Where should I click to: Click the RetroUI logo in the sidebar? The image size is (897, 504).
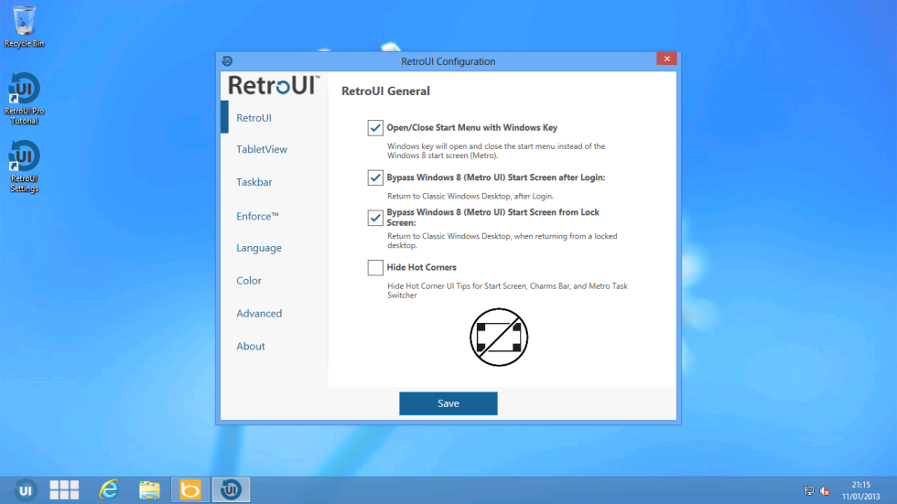tap(274, 85)
